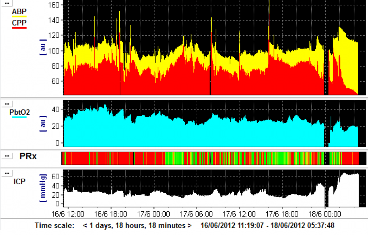Open options button of PbtO2 chart panel

click(x=6, y=103)
